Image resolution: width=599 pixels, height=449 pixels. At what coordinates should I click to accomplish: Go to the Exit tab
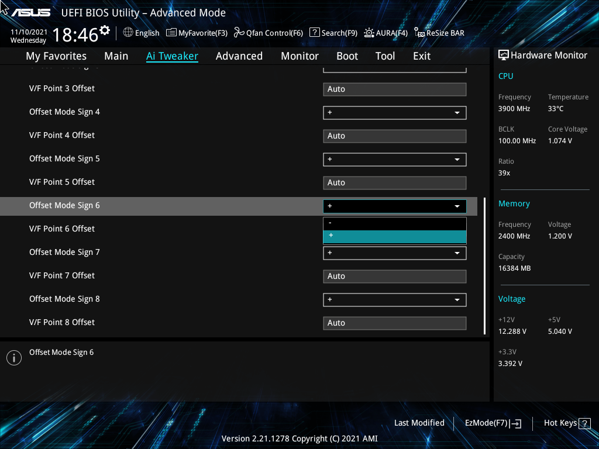coord(422,56)
